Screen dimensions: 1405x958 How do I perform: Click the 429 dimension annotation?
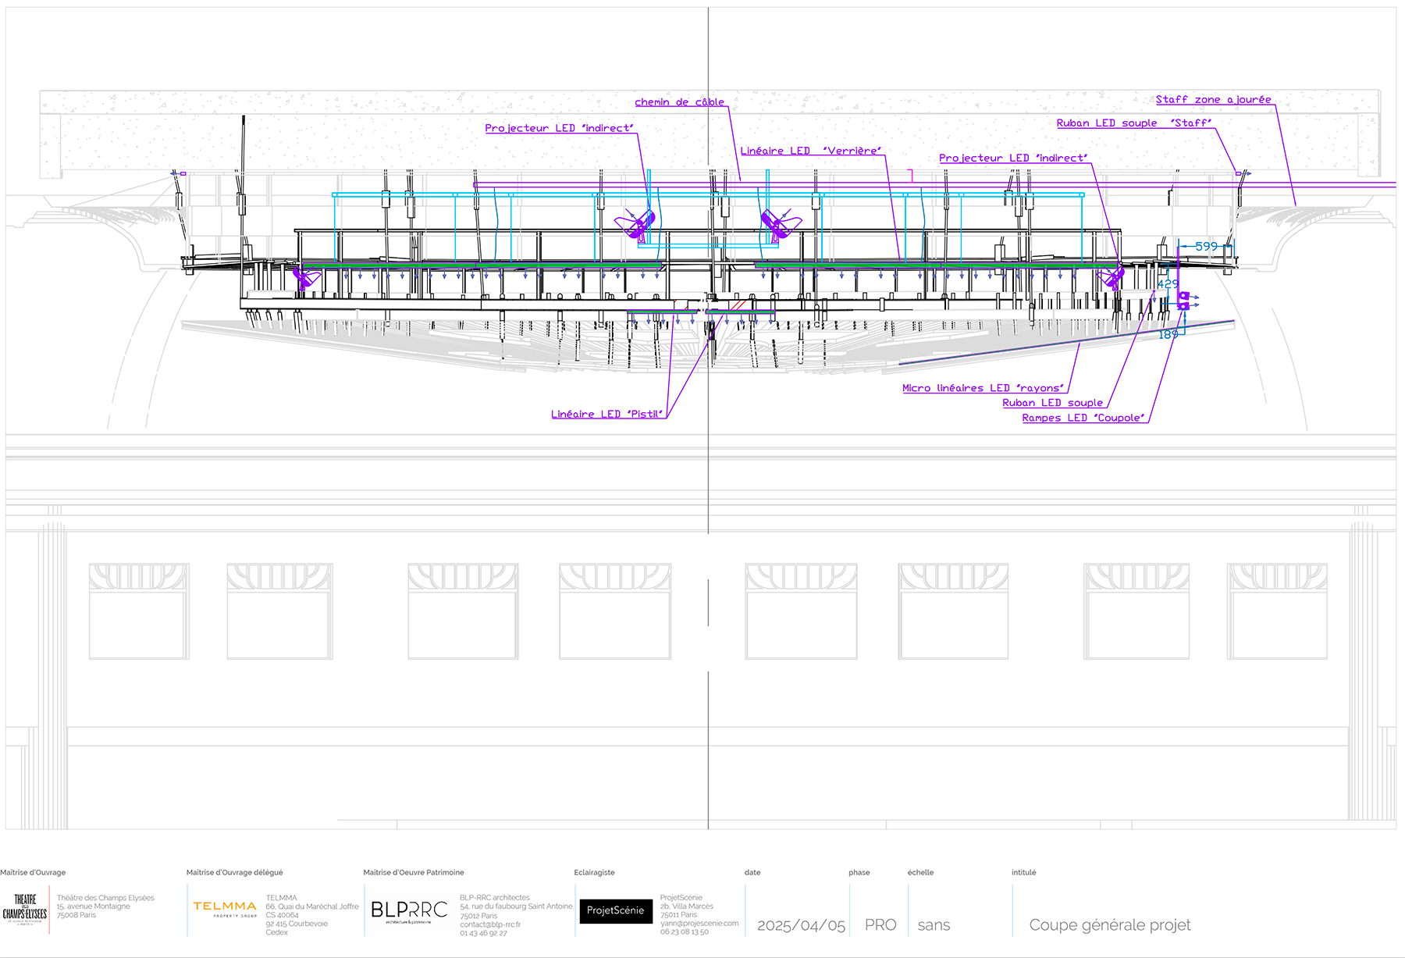(x=1168, y=284)
